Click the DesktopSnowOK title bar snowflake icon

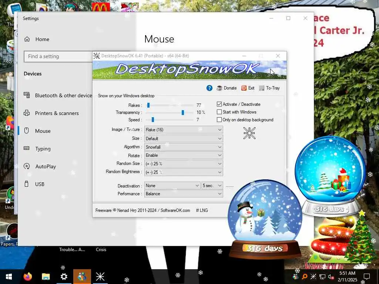coord(97,56)
